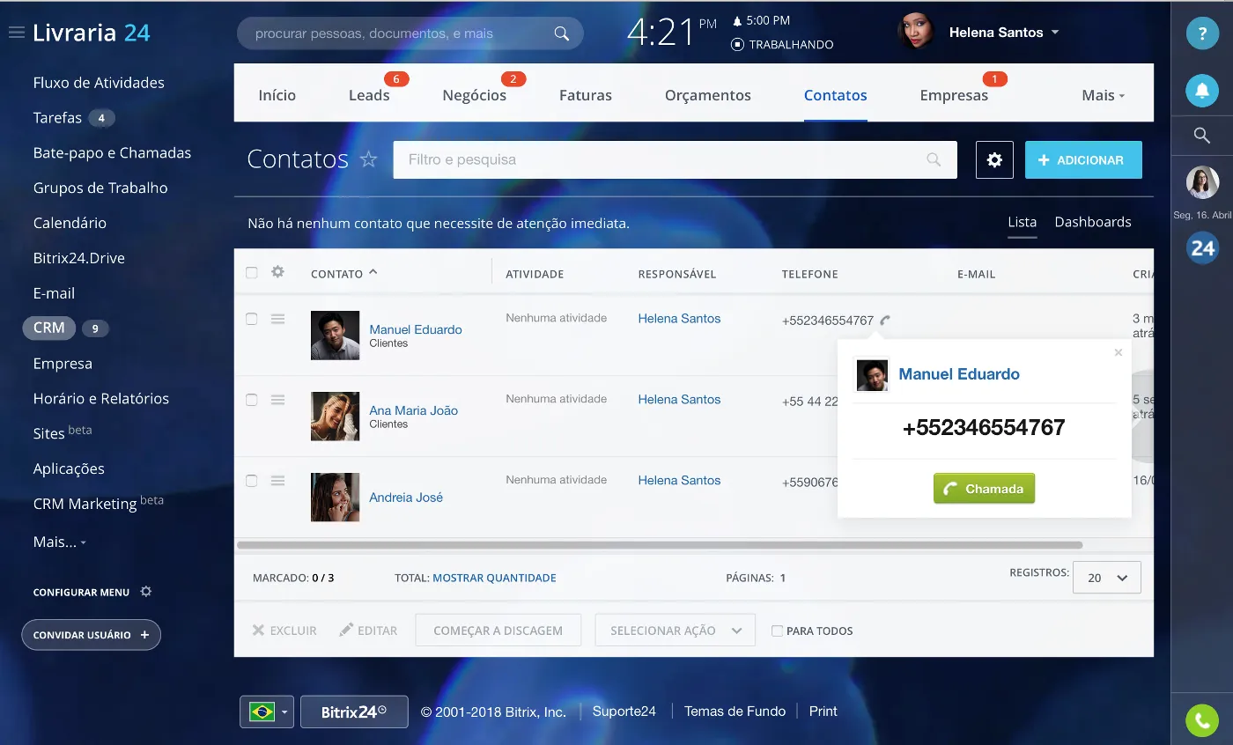Click Andreia José's photo thumbnail

point(335,498)
